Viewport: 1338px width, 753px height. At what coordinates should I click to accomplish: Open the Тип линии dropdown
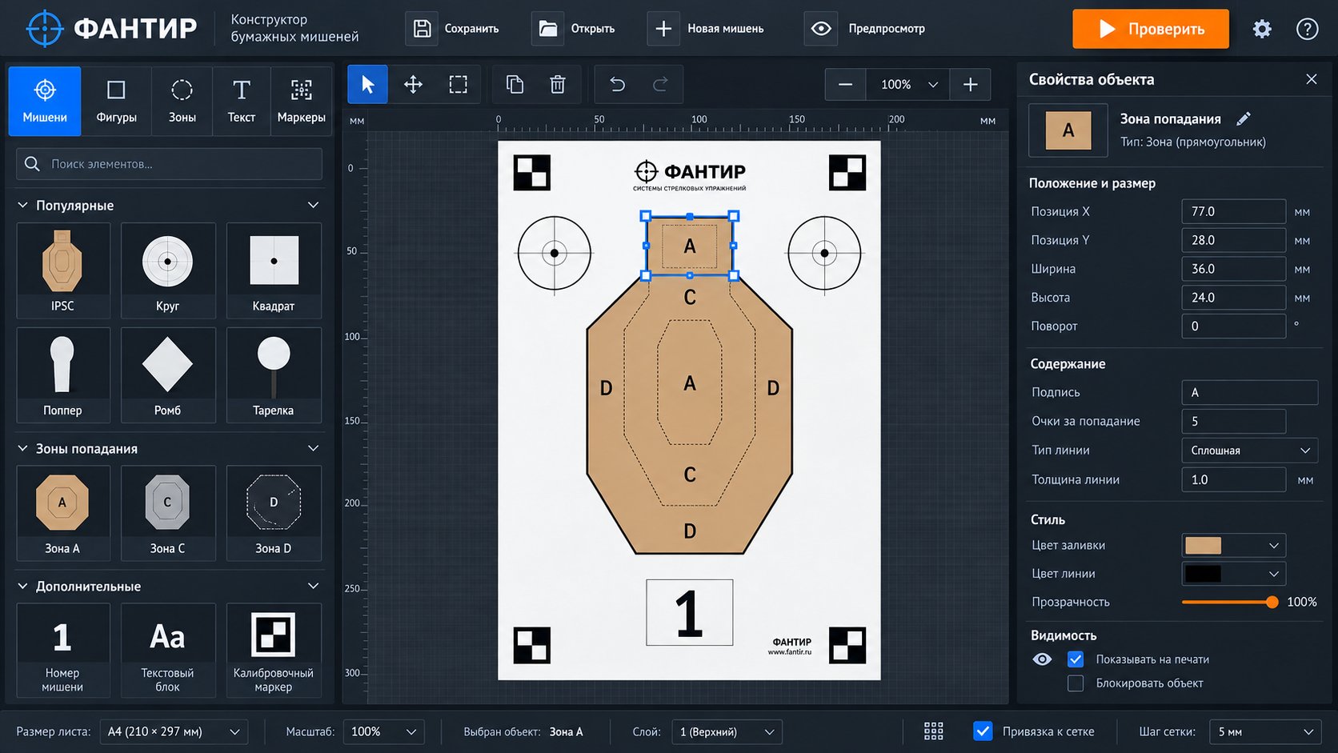coord(1249,451)
